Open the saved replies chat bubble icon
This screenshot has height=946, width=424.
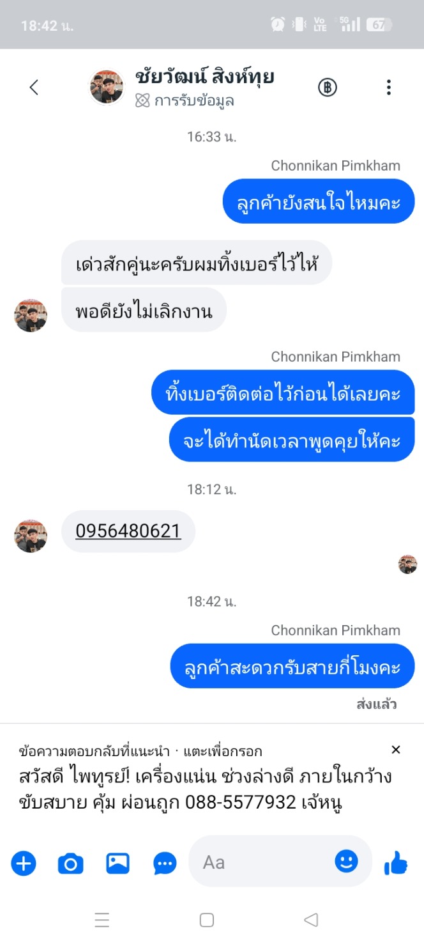click(165, 864)
